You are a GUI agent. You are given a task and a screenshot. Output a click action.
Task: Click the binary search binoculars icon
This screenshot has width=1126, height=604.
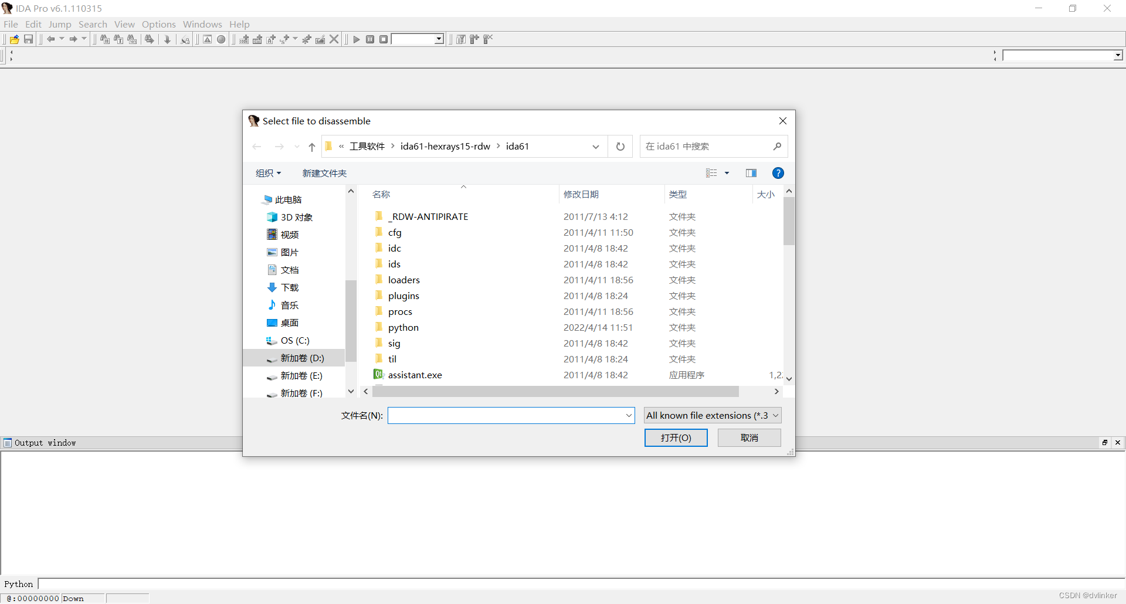point(132,39)
